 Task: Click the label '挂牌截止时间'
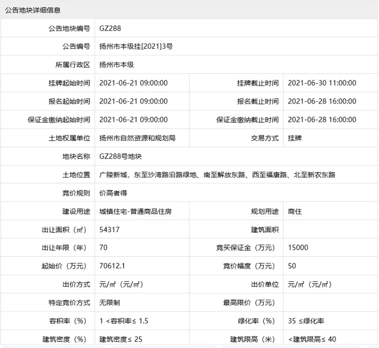pos(258,83)
